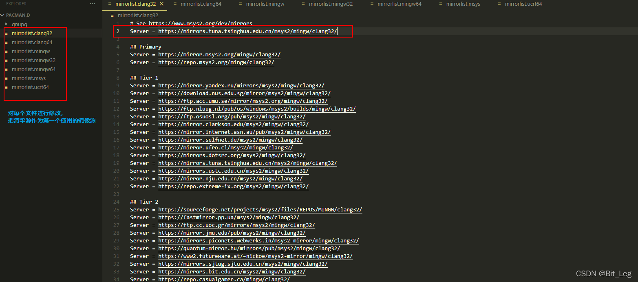Click file icon beside mirrorlist.clang32 in tree
Viewport: 638px width, 282px height.
point(6,33)
